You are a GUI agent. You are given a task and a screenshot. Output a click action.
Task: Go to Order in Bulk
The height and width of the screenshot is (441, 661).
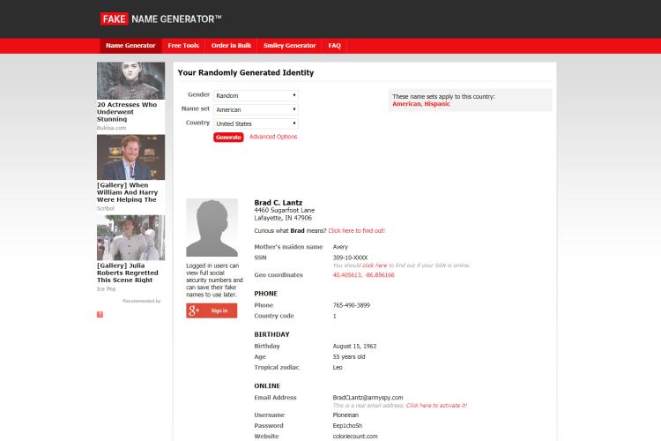231,46
